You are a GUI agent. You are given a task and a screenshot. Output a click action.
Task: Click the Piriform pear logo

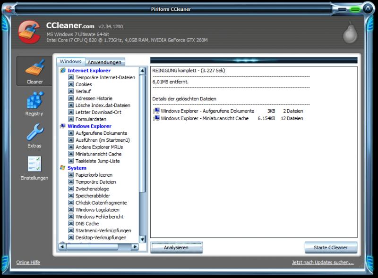[350, 32]
